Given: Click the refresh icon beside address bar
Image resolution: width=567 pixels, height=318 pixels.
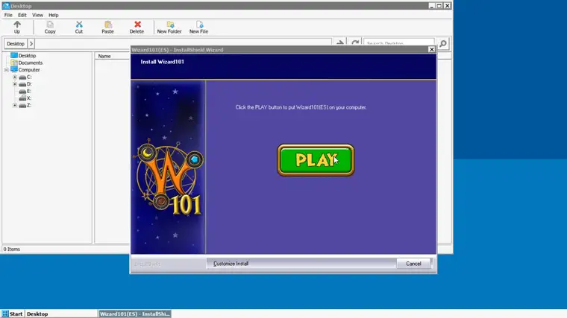Looking at the screenshot, I should [x=355, y=43].
